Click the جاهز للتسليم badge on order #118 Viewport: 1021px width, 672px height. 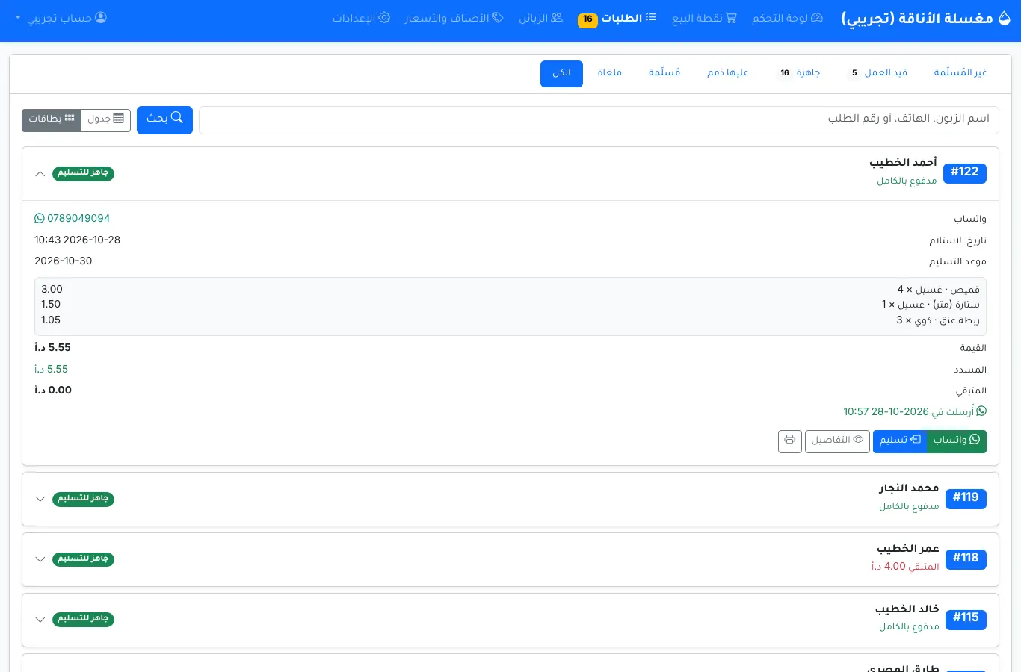(83, 559)
